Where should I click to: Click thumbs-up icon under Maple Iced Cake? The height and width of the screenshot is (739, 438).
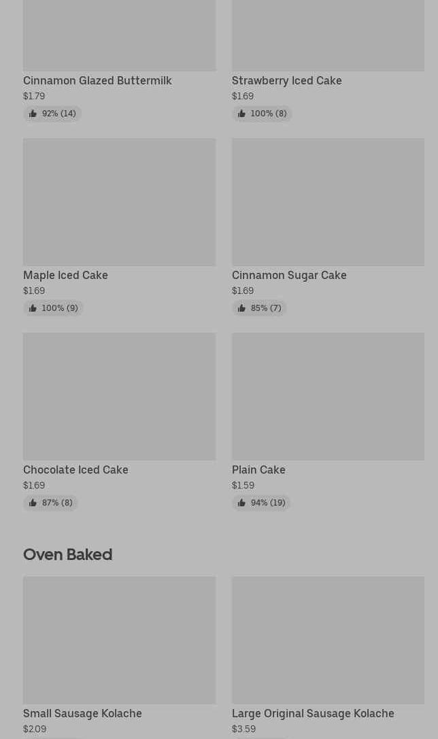[33, 308]
